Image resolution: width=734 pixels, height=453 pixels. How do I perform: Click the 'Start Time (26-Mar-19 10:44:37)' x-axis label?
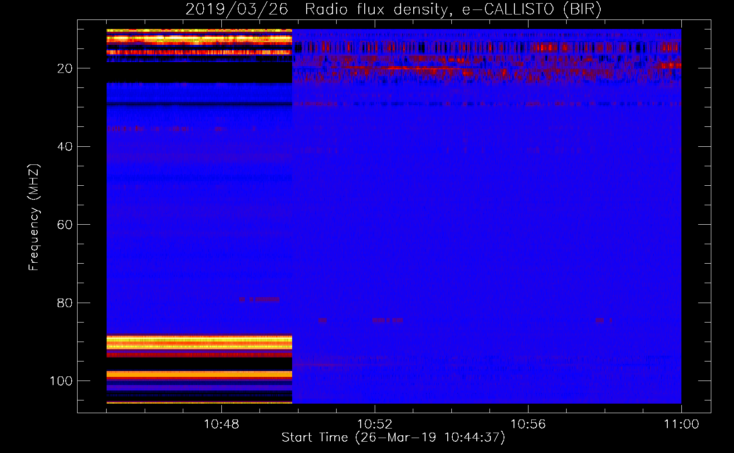tap(393, 438)
